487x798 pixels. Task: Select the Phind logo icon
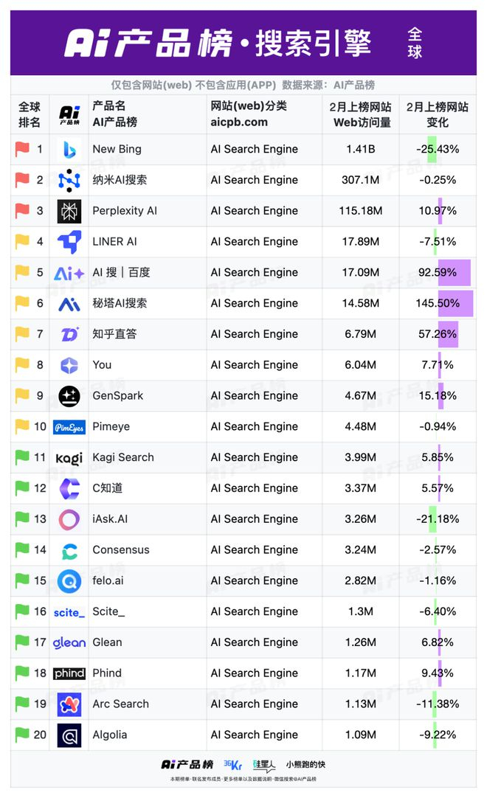point(69,673)
